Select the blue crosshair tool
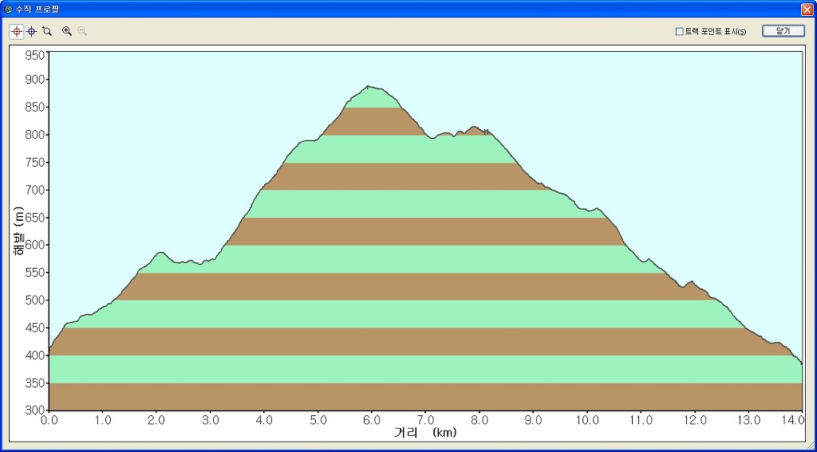 point(31,31)
